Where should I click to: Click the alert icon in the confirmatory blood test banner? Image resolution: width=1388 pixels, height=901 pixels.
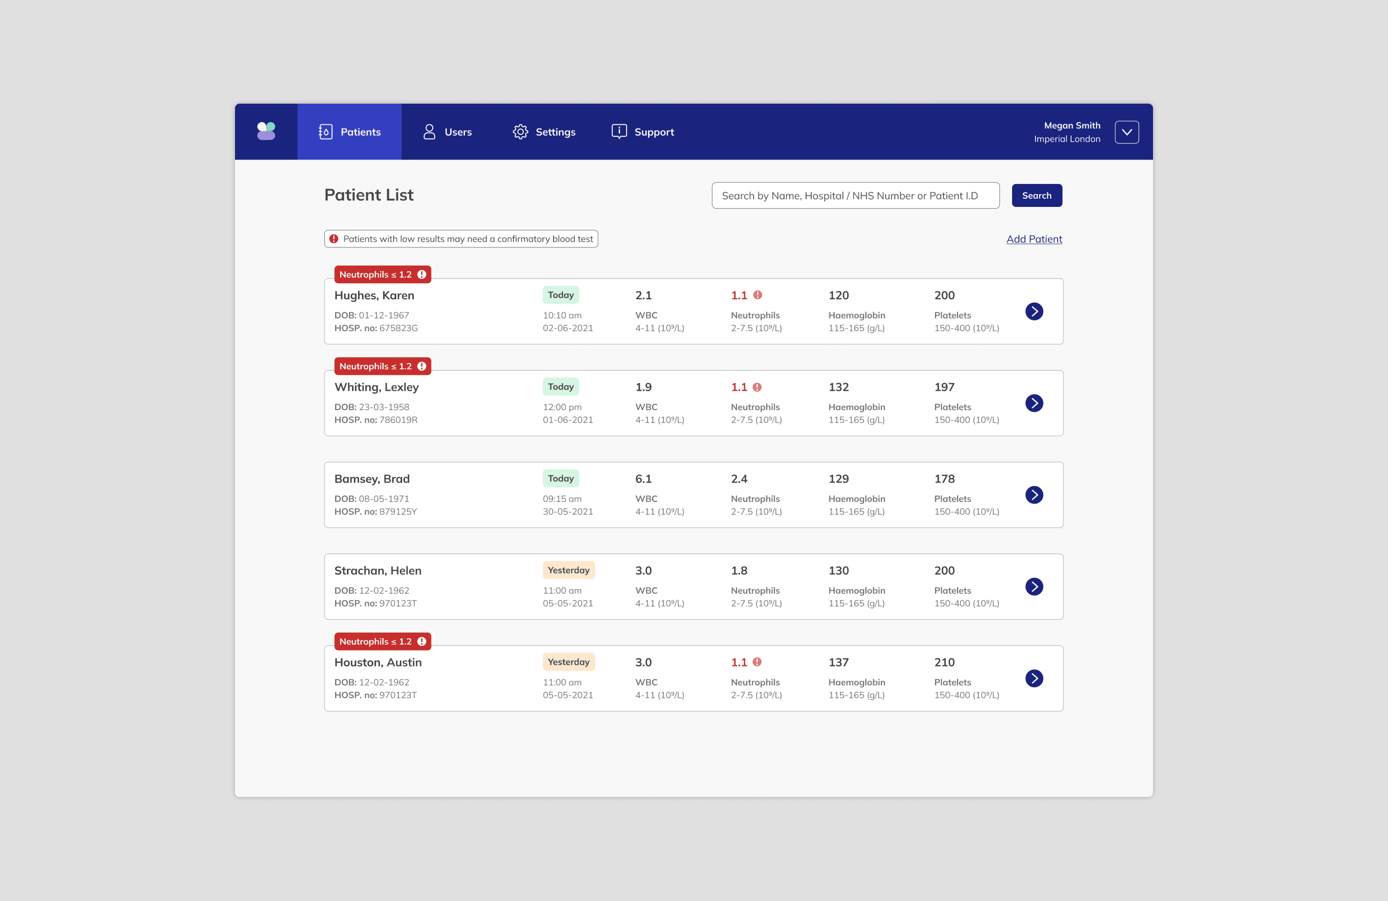click(x=334, y=239)
